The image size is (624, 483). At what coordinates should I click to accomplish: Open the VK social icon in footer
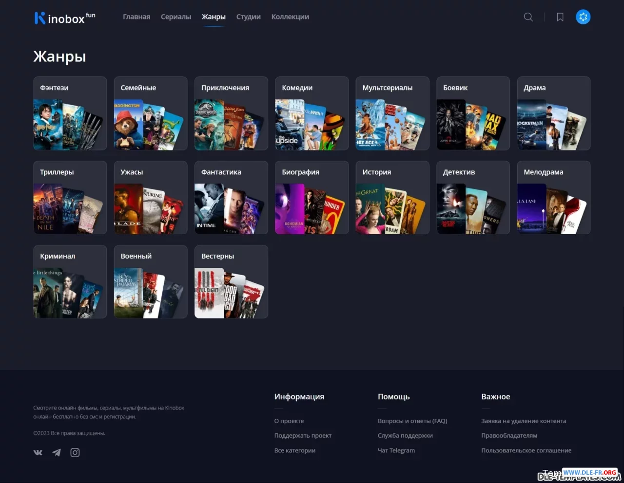(x=38, y=452)
